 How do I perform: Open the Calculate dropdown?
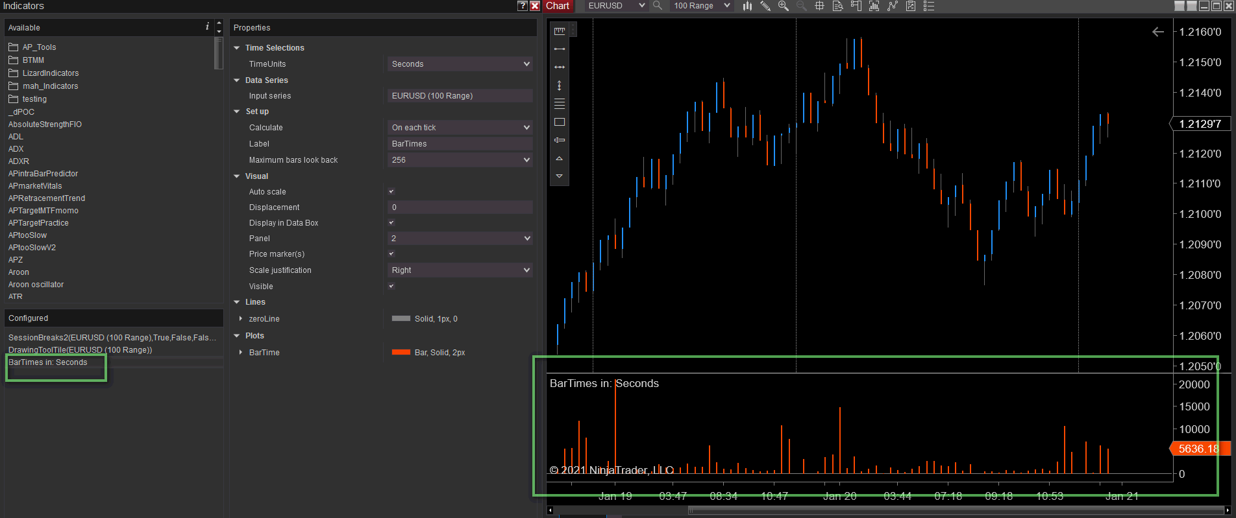pyautogui.click(x=460, y=128)
